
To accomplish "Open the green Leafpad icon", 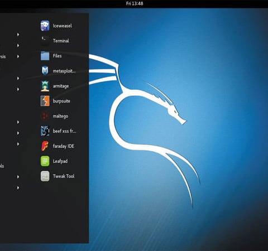I will pos(45,161).
